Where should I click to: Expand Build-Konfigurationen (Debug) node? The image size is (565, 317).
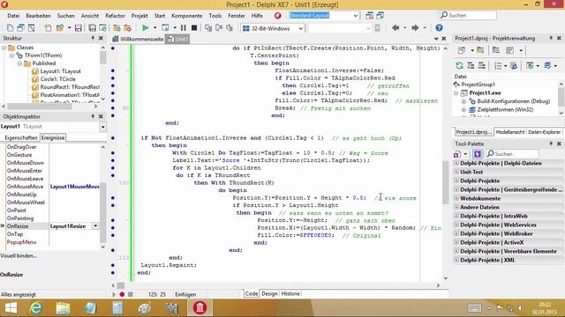tap(463, 101)
